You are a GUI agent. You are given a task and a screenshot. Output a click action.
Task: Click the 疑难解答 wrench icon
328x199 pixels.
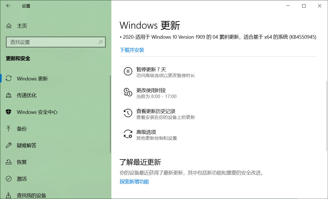[x=9, y=145]
